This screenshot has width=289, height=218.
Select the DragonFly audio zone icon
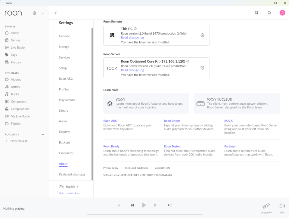click(x=266, y=206)
